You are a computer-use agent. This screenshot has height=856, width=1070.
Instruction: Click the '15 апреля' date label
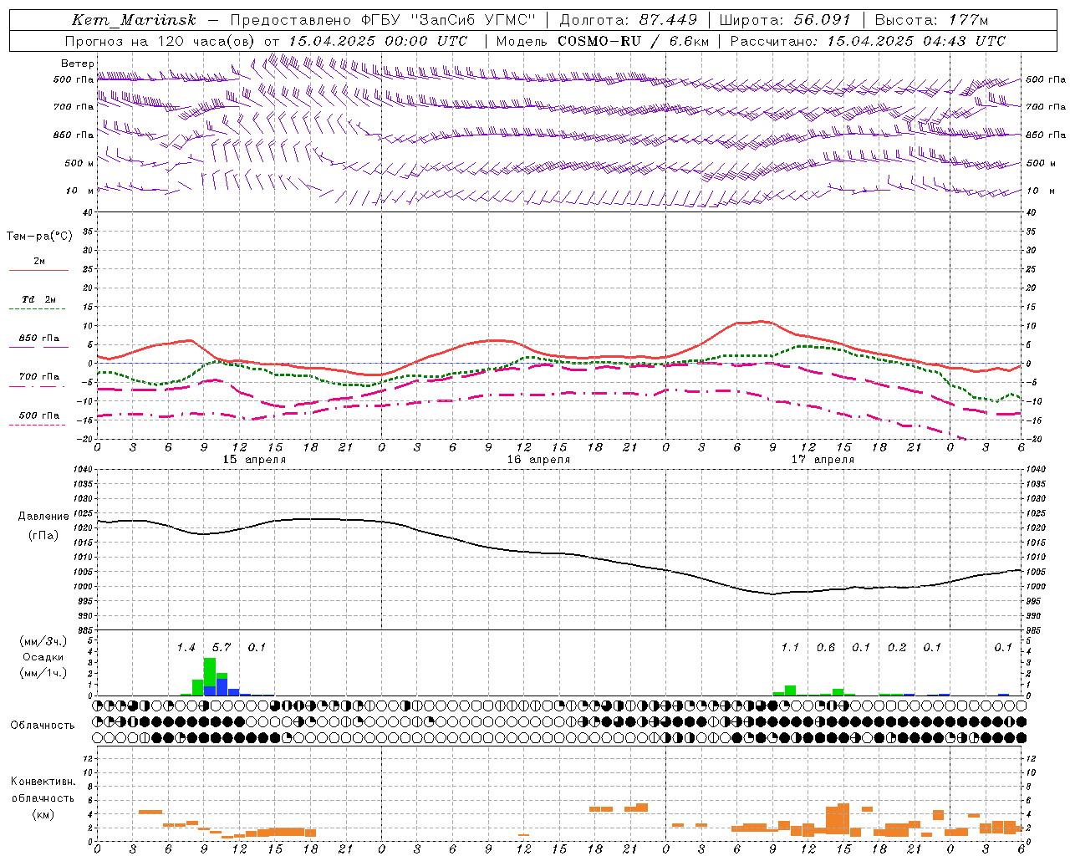254,459
